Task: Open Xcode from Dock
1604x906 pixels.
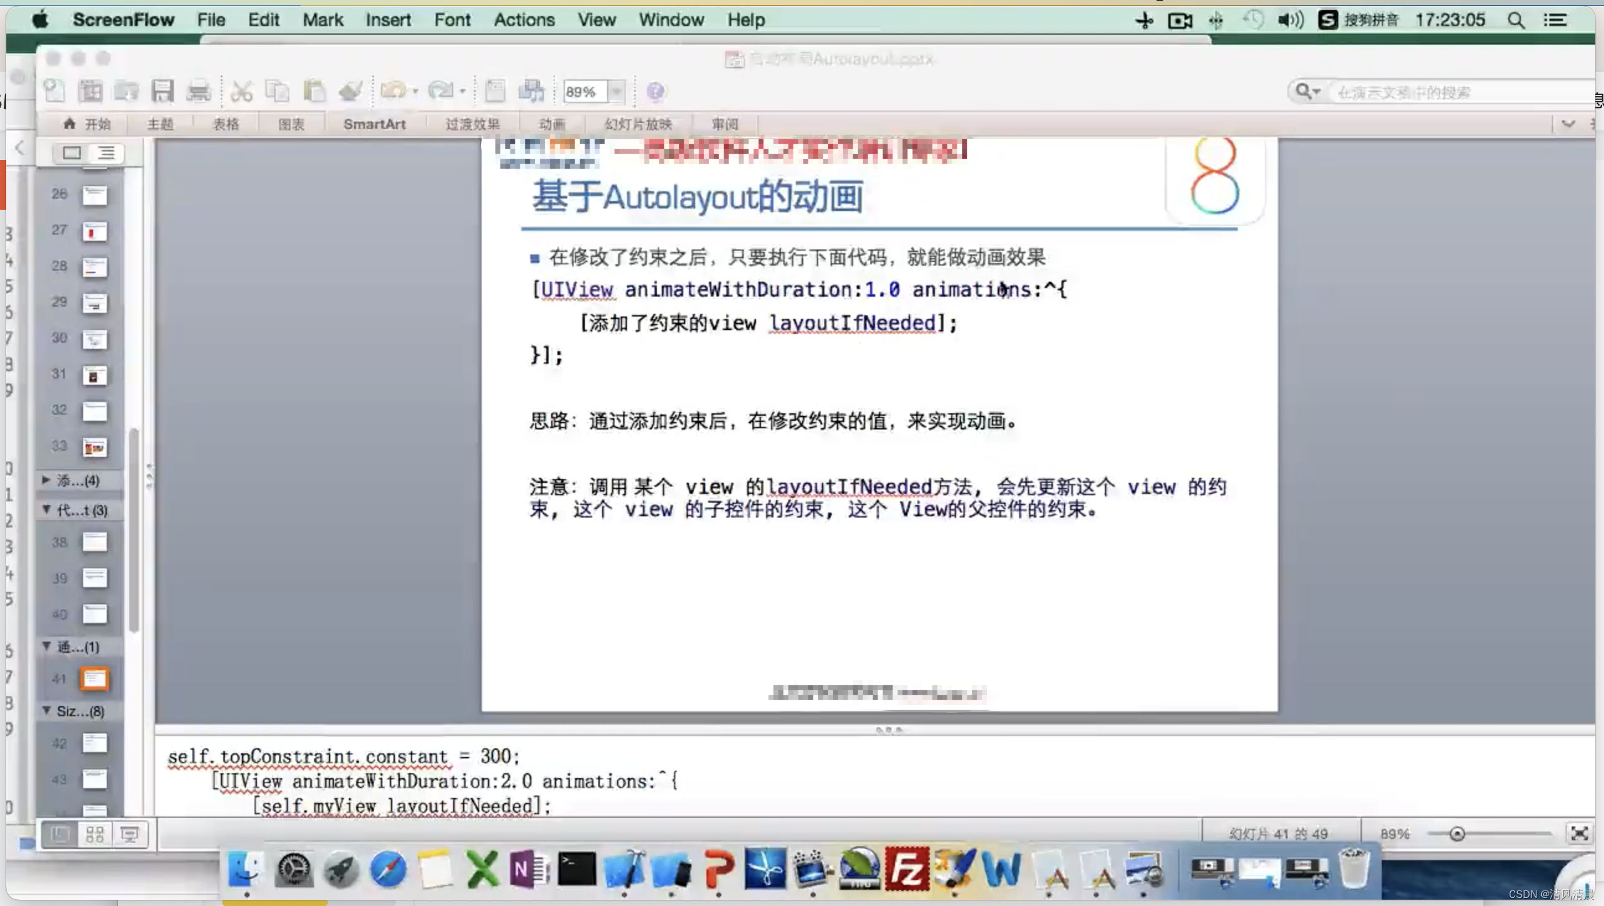Action: pyautogui.click(x=624, y=869)
